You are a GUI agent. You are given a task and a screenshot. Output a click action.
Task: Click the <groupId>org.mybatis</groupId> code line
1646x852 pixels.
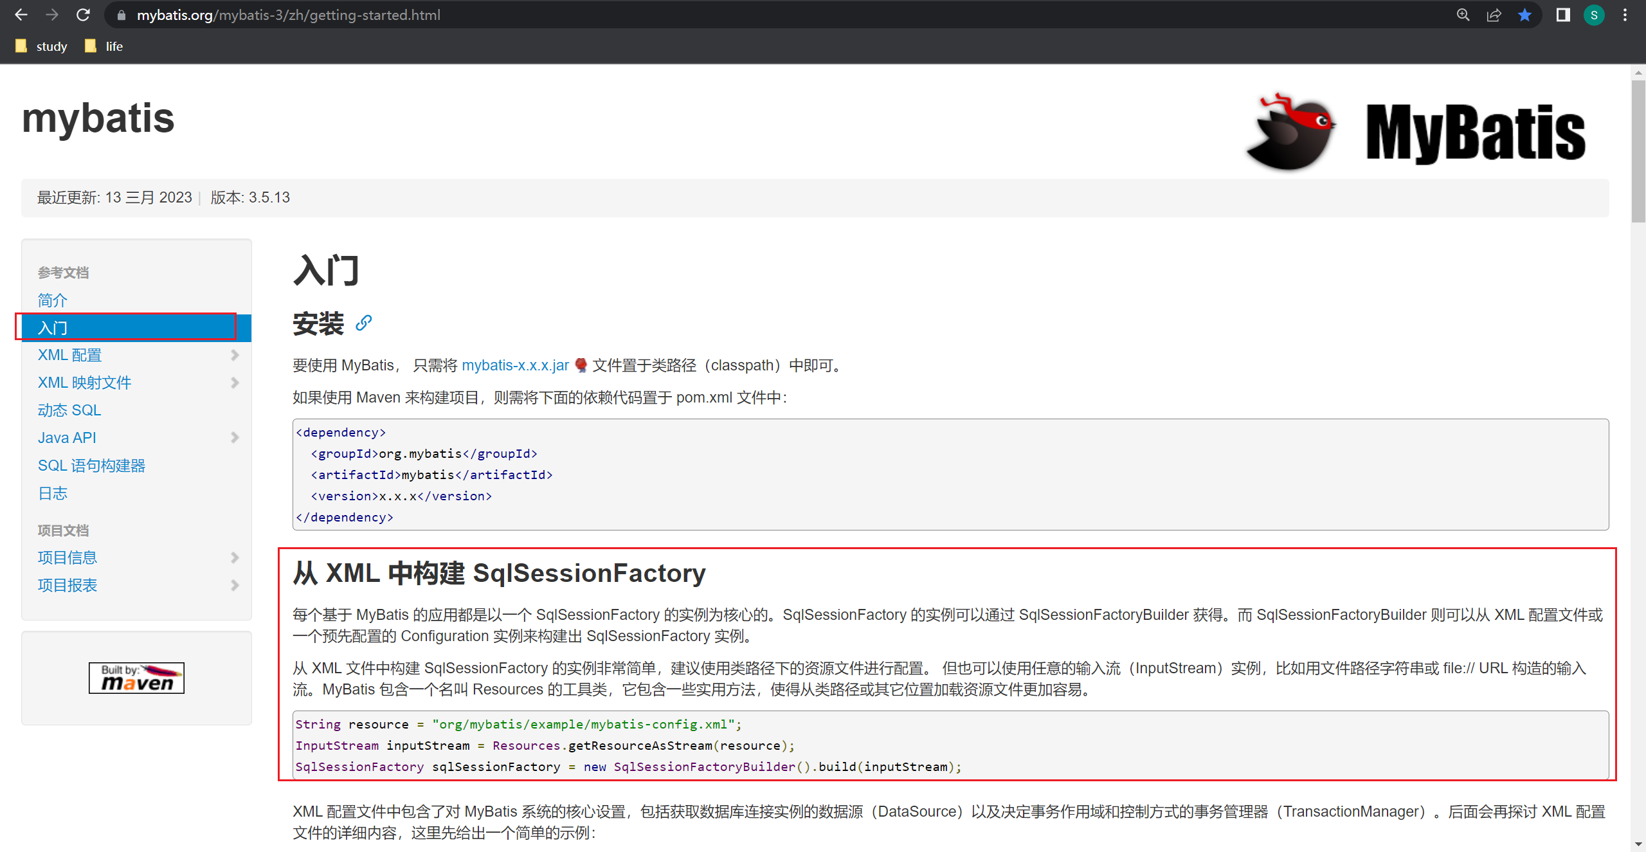click(x=424, y=453)
